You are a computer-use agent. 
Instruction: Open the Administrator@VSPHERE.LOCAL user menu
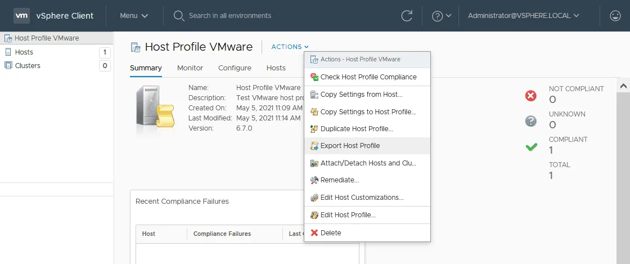[523, 16]
